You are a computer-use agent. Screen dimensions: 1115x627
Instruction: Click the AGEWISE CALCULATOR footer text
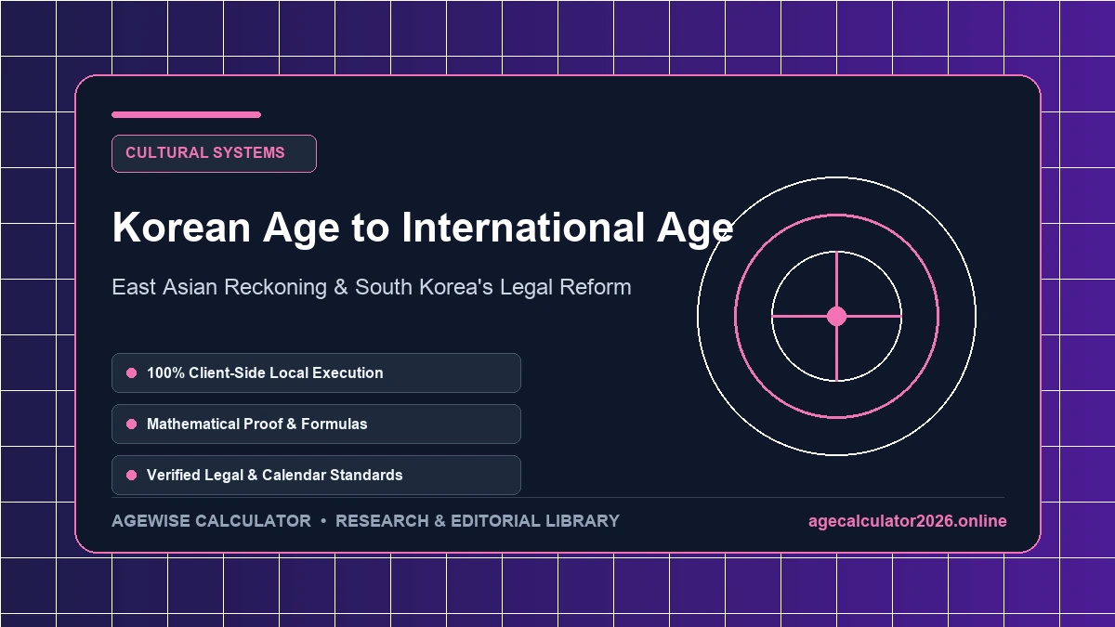[211, 521]
